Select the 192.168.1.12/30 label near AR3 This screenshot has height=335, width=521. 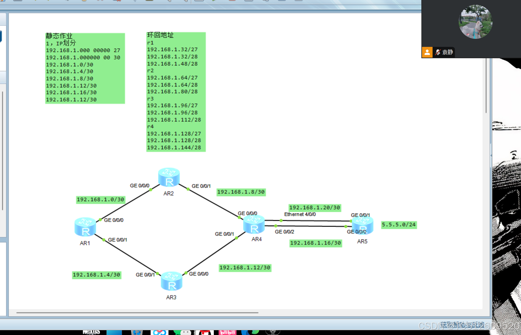pos(245,268)
